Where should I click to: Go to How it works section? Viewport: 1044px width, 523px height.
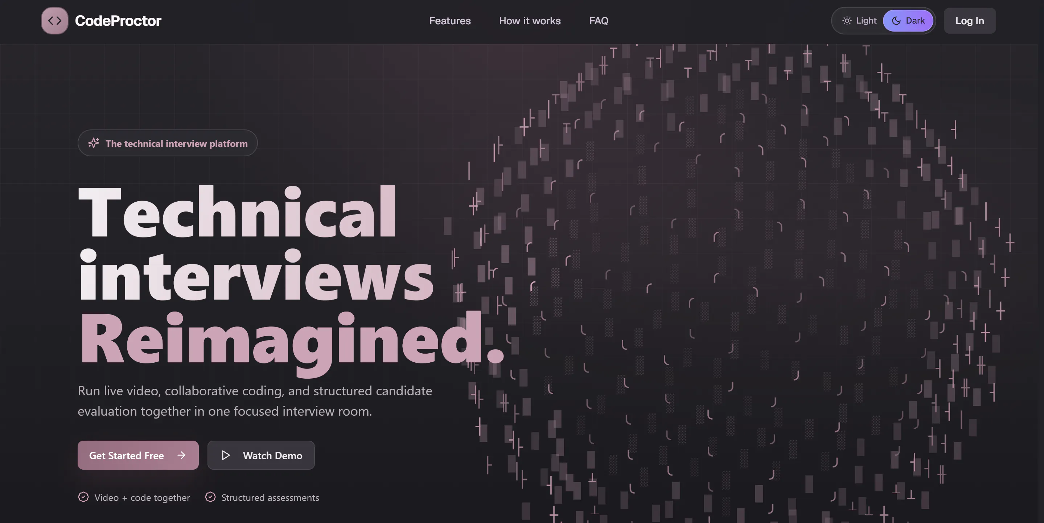530,21
